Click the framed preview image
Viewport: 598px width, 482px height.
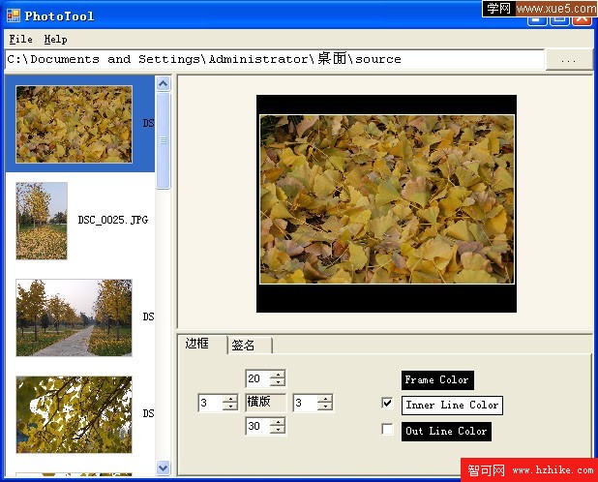coord(386,203)
